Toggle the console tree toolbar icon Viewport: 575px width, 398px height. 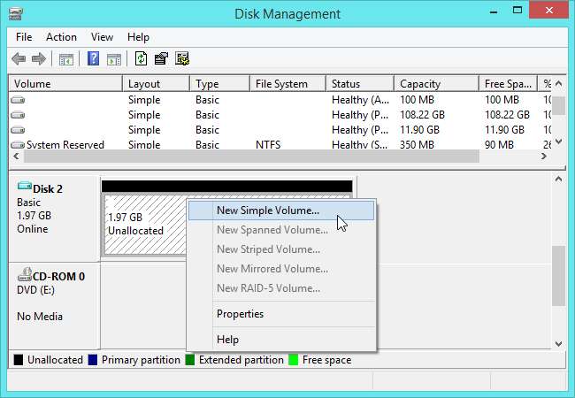click(x=66, y=59)
